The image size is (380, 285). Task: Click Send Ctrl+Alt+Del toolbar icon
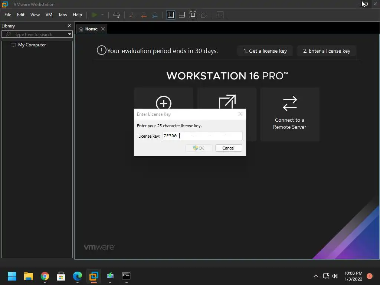click(x=117, y=15)
